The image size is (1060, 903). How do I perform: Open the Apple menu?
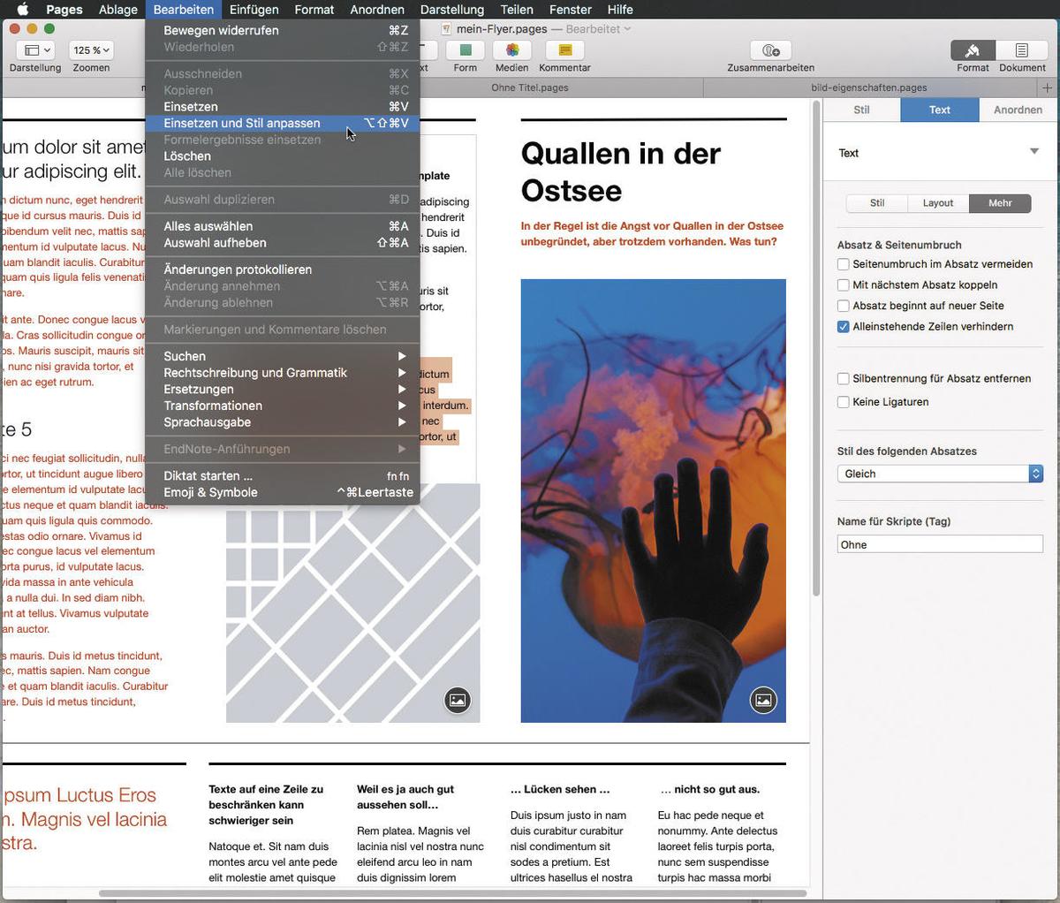coord(24,9)
